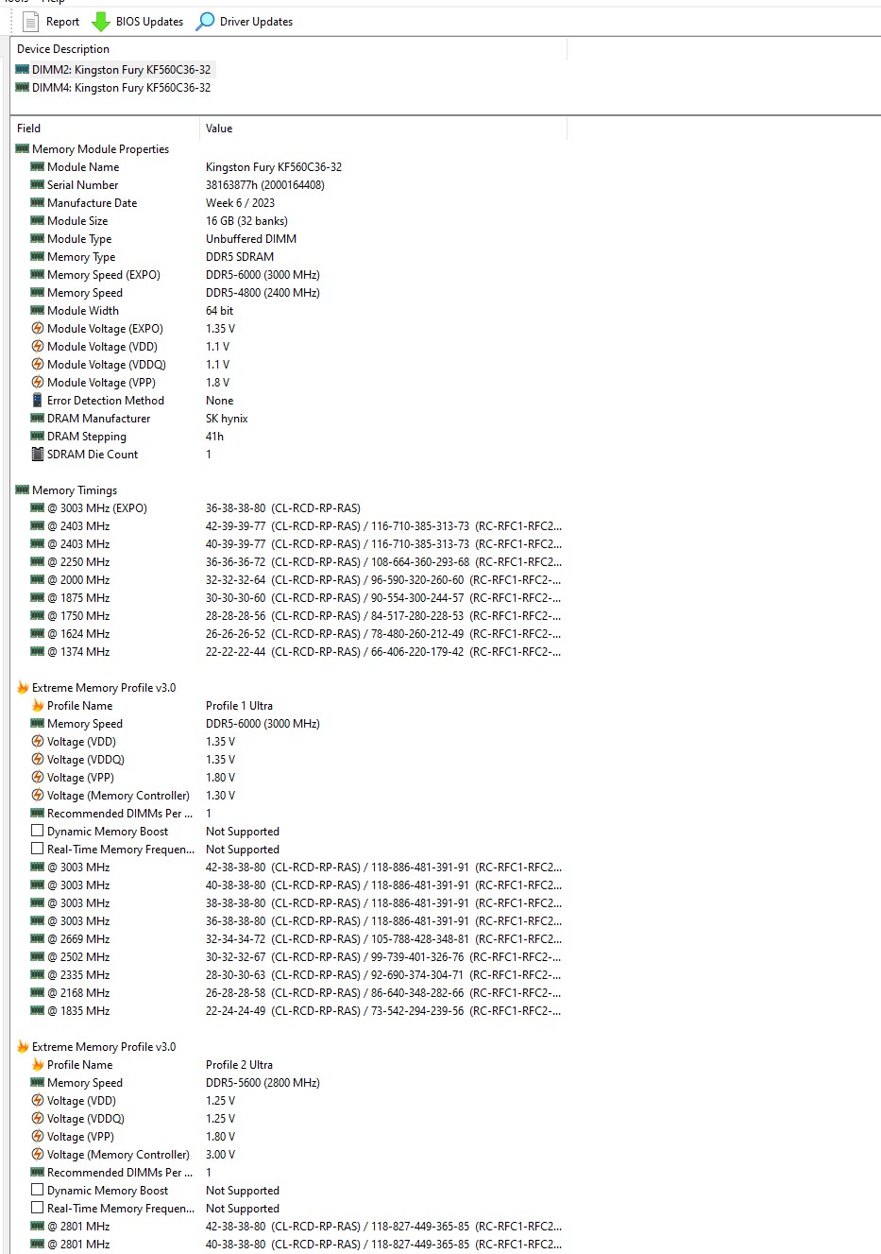Click the icon beside Module Name

(38, 166)
